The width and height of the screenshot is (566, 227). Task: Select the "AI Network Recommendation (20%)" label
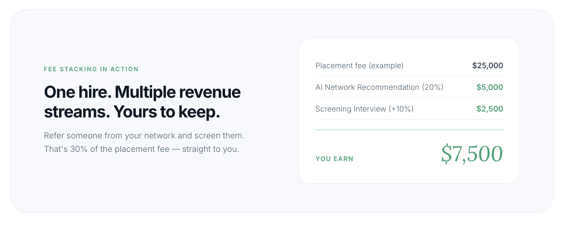pos(379,87)
